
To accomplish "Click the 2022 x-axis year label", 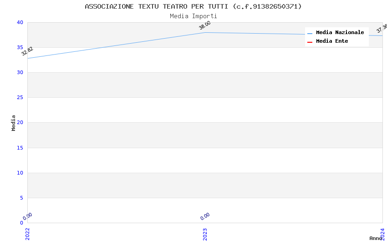I will [27, 234].
